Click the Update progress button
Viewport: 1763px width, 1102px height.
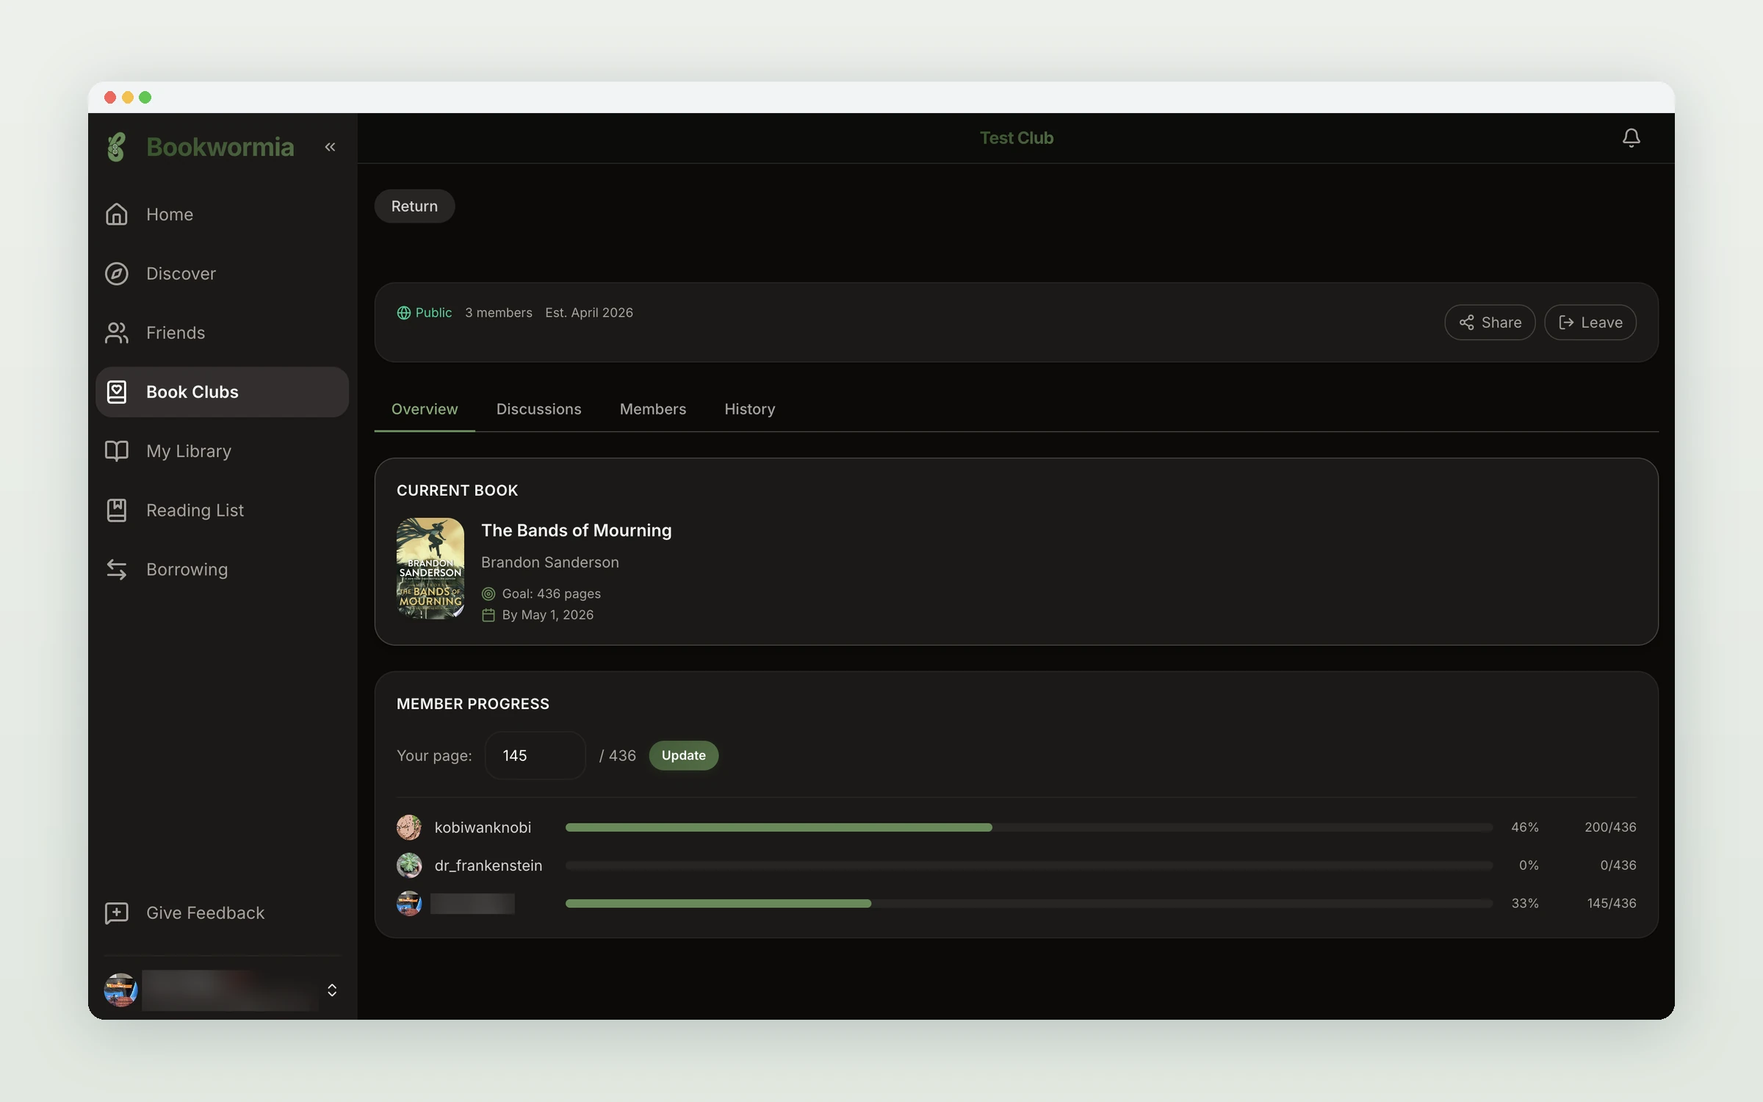coord(683,755)
